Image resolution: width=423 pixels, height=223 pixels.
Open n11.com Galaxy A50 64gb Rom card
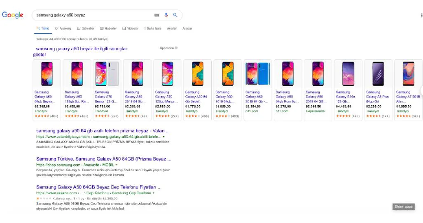[x=288, y=90]
